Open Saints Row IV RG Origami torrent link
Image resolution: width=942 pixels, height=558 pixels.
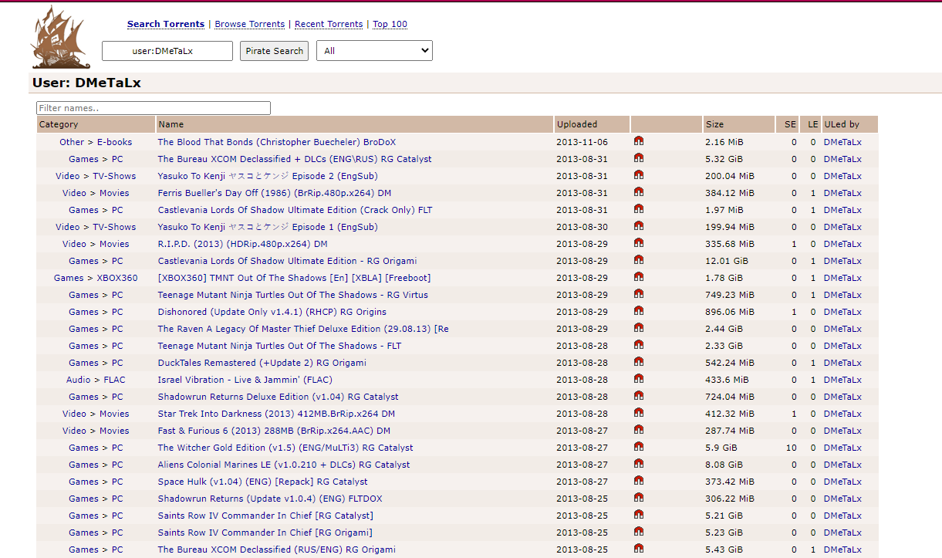[x=265, y=533]
